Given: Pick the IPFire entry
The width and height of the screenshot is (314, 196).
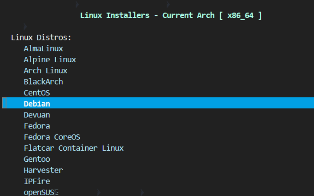Looking at the screenshot, I should pos(36,181).
